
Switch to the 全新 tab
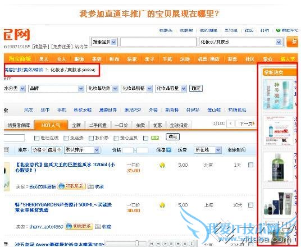pos(76,125)
